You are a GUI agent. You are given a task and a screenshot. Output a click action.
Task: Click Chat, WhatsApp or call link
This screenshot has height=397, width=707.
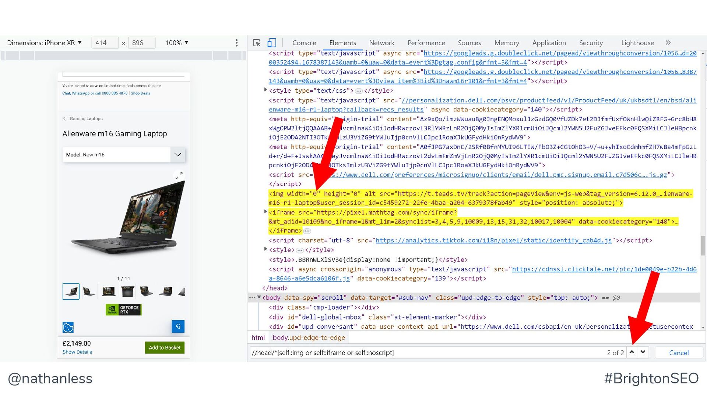point(95,93)
